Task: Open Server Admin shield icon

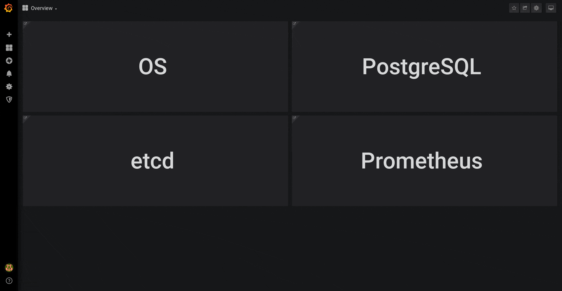Action: coord(9,100)
